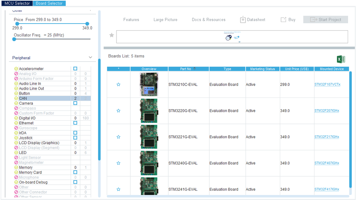The height and width of the screenshot is (200, 357).
Task: Click the LED peripheral status icon
Action: pyautogui.click(x=16, y=152)
